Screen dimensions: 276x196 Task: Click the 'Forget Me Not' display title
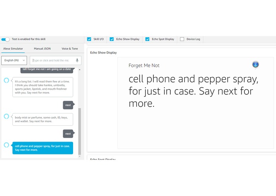click(x=144, y=65)
